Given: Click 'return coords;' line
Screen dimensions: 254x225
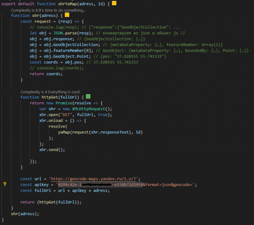Looking at the screenshot, I should coord(46,74).
